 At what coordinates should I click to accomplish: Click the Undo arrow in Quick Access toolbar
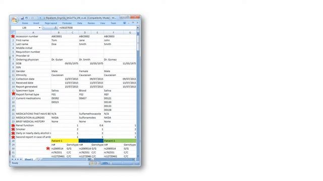pos(26,18)
